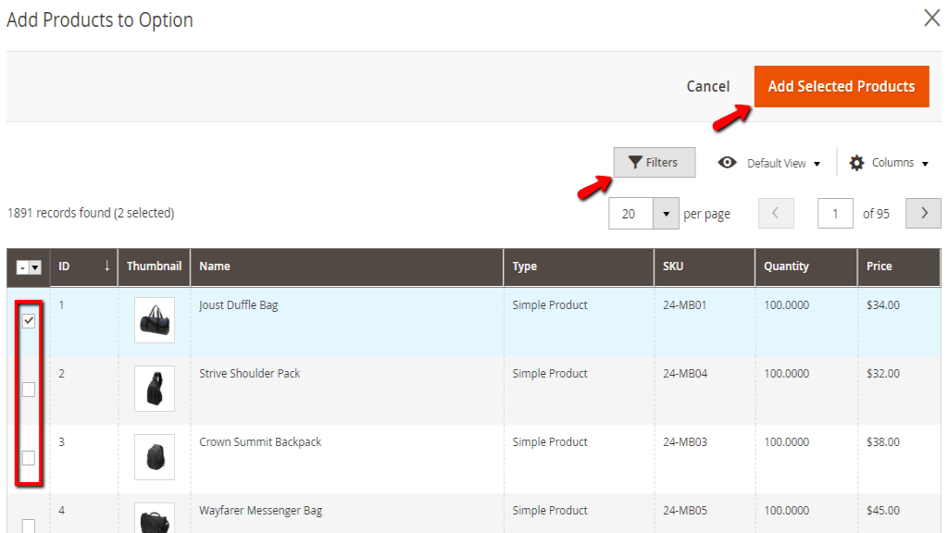Viewport: 948px width, 533px height.
Task: Click the eye icon beside Default View
Action: (x=728, y=162)
